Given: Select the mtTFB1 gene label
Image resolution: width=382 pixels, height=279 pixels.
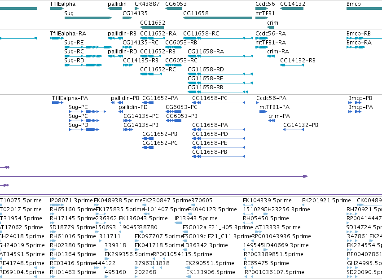Looking at the screenshot, I should coord(265,13).
